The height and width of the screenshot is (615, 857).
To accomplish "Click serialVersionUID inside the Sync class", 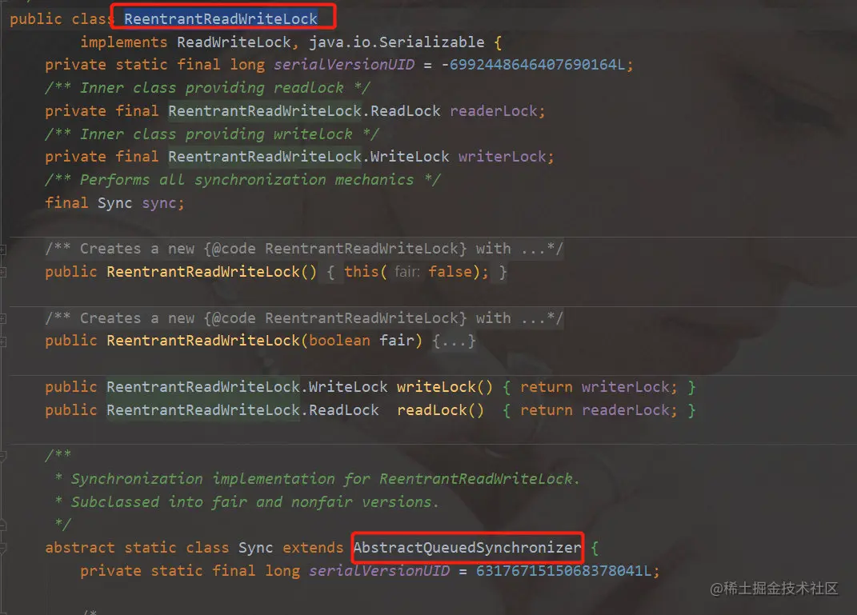I will pyautogui.click(x=378, y=571).
